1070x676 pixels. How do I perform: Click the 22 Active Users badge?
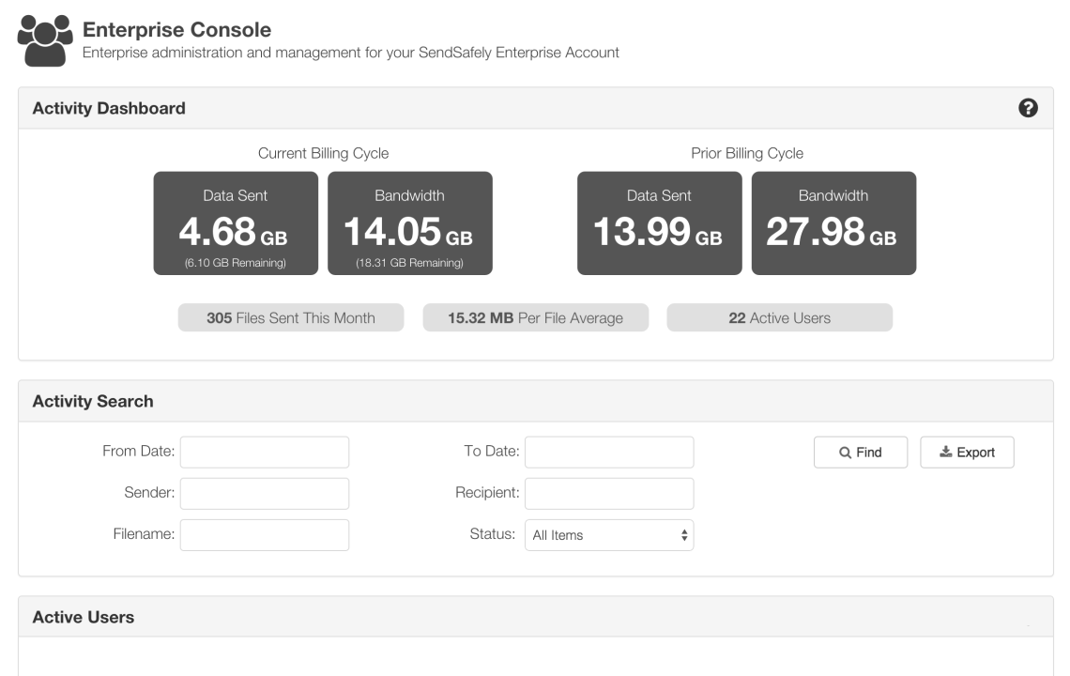click(779, 318)
